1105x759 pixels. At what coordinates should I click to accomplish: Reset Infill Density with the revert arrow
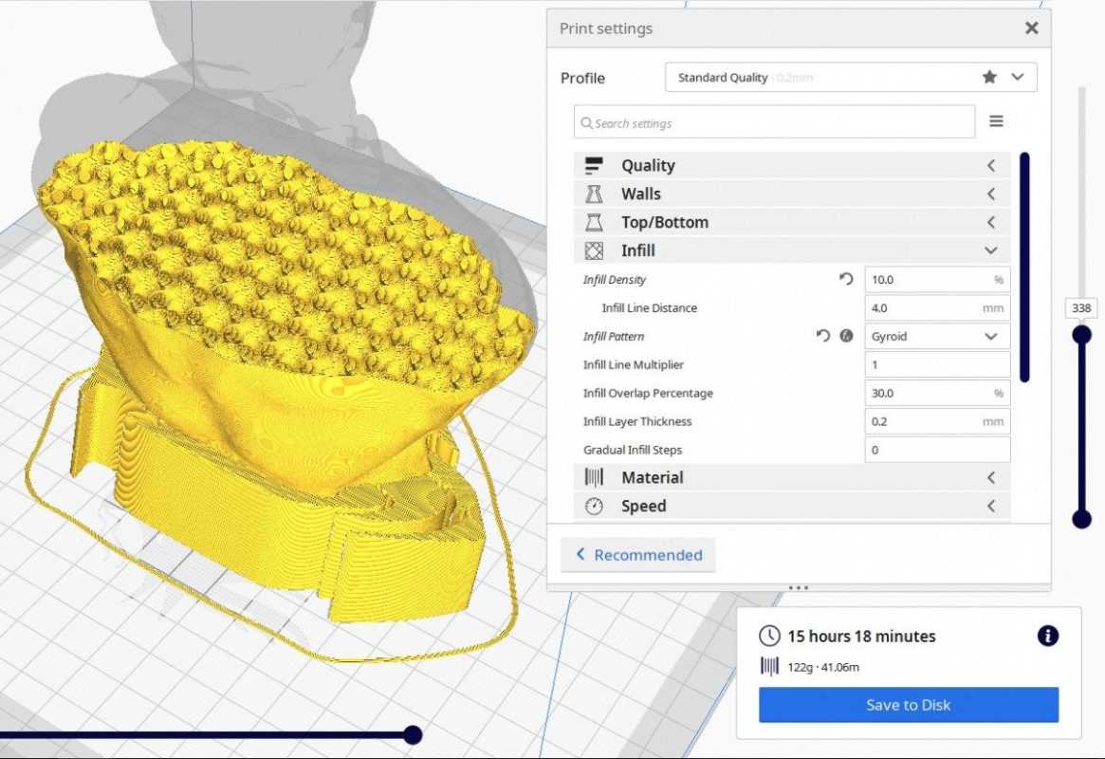846,280
